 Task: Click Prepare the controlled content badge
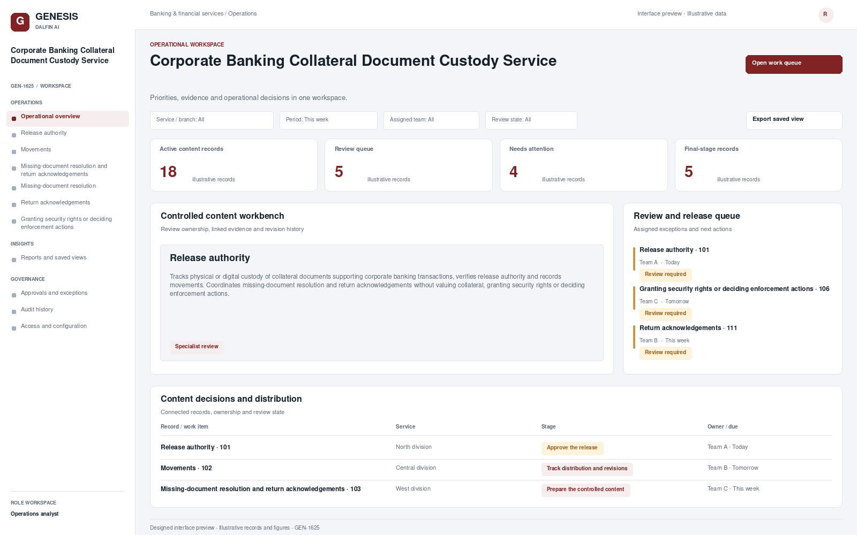click(585, 490)
